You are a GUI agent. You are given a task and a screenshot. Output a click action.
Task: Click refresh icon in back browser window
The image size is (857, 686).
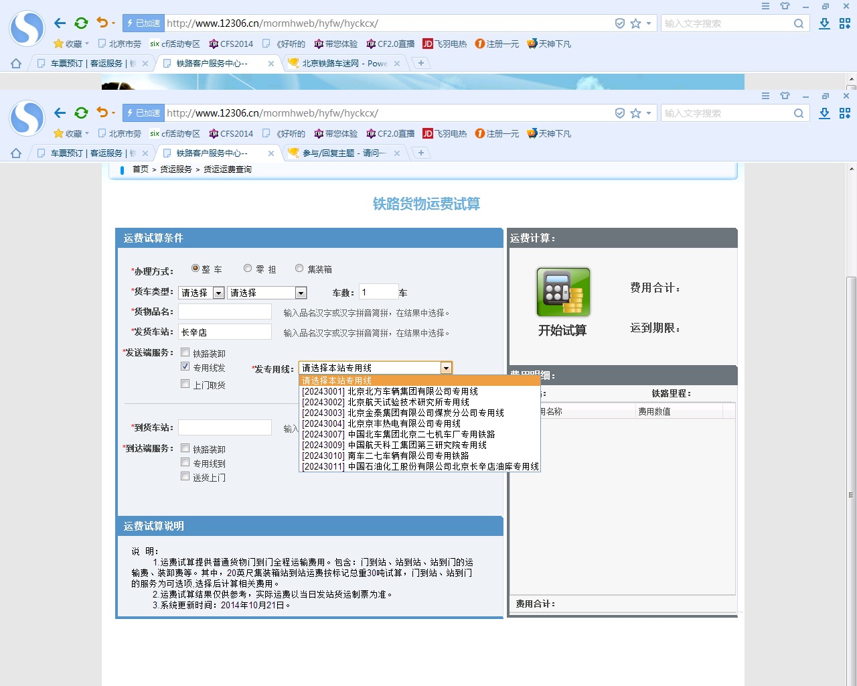[81, 23]
